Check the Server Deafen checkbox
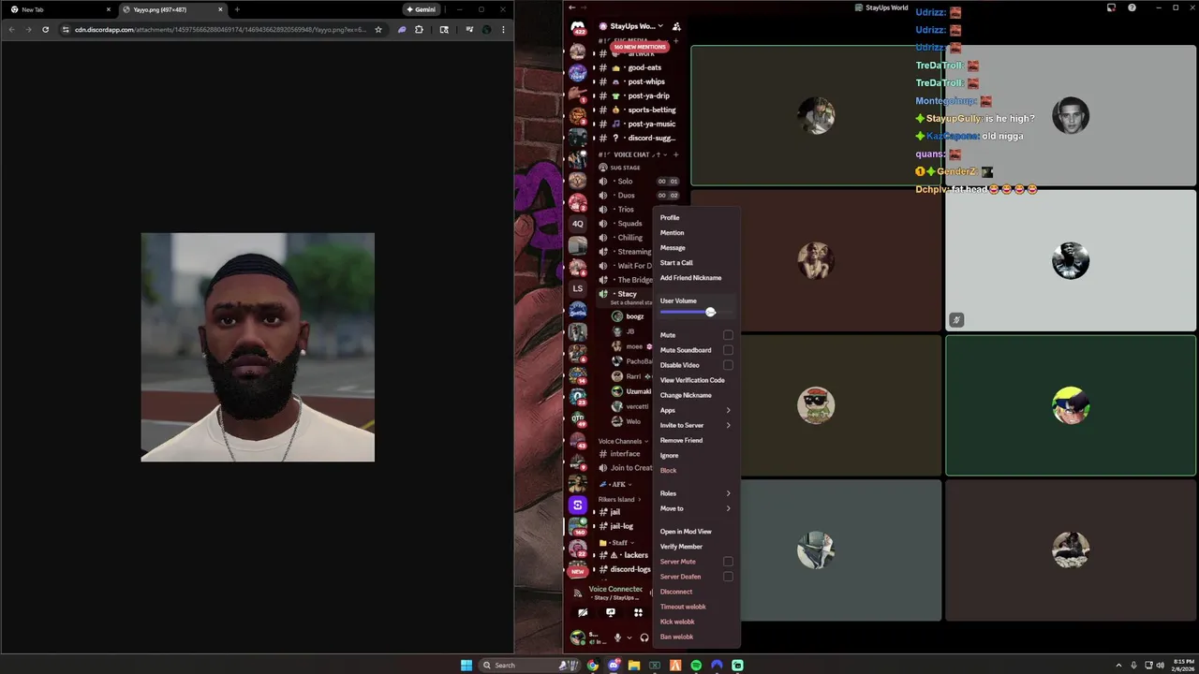 728,577
